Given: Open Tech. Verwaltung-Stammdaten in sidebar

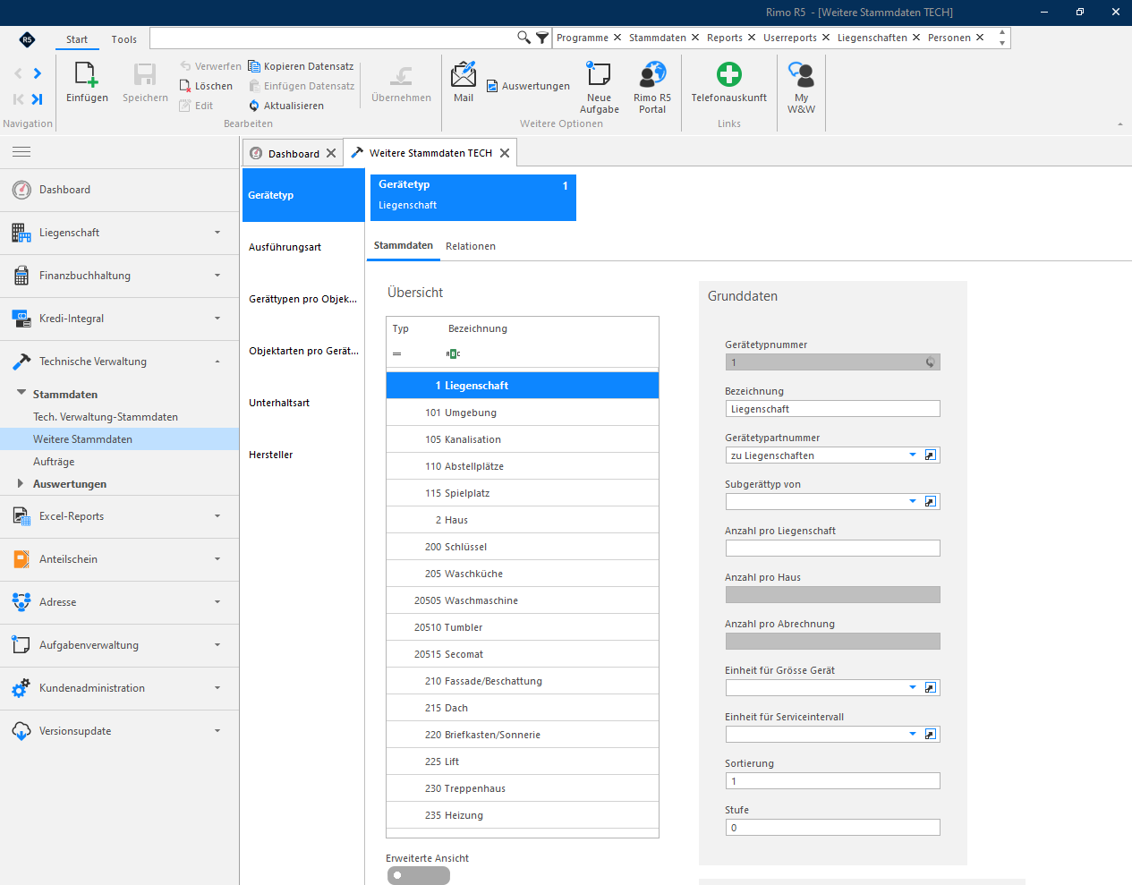Looking at the screenshot, I should pos(106,417).
